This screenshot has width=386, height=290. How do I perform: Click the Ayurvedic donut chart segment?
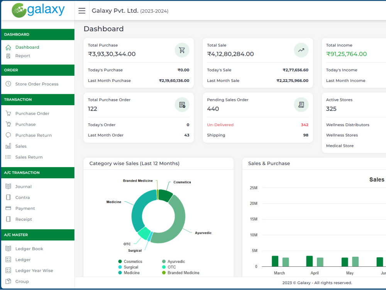(x=179, y=222)
